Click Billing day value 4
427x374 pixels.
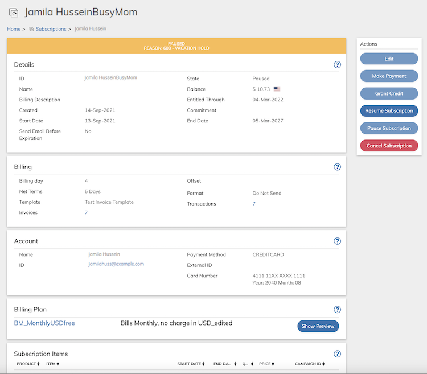[x=86, y=181]
